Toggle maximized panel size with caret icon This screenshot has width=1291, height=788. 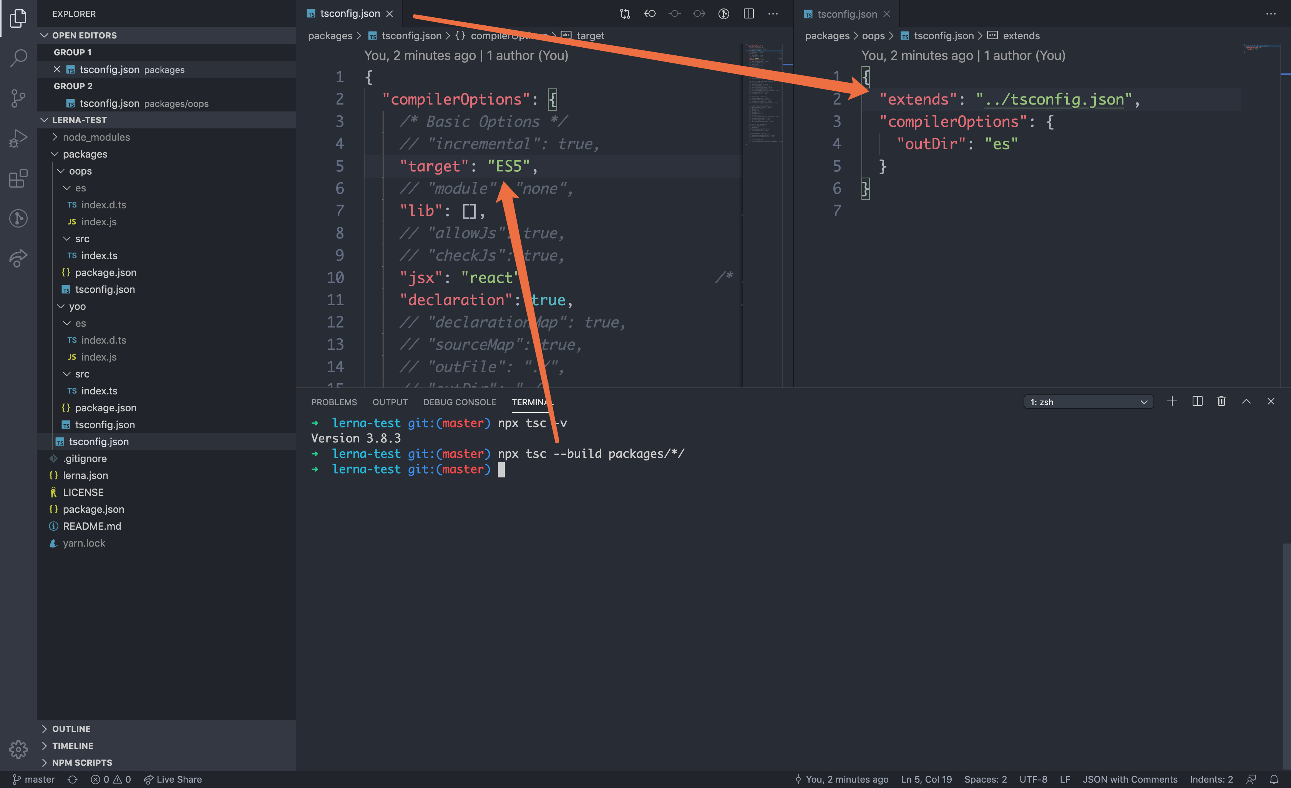click(x=1246, y=402)
